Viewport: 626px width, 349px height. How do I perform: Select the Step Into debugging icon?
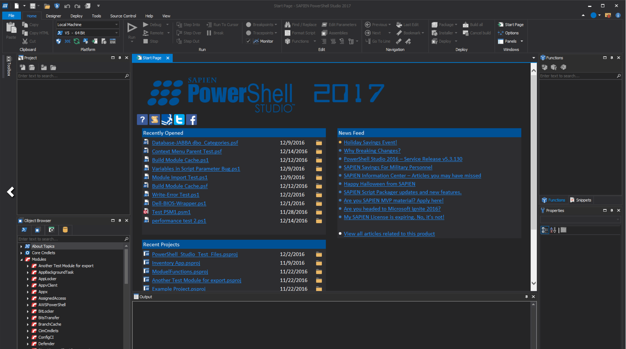click(x=189, y=24)
